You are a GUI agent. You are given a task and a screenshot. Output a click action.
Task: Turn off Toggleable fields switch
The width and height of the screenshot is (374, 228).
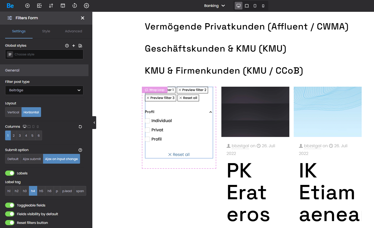[10, 205]
